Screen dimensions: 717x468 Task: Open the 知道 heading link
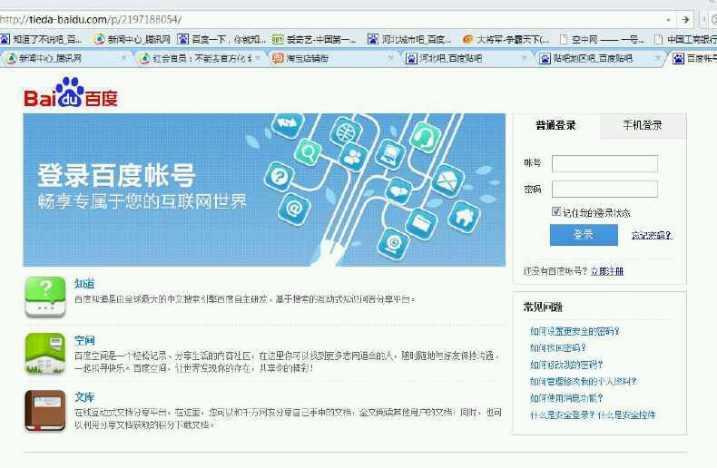(x=84, y=283)
